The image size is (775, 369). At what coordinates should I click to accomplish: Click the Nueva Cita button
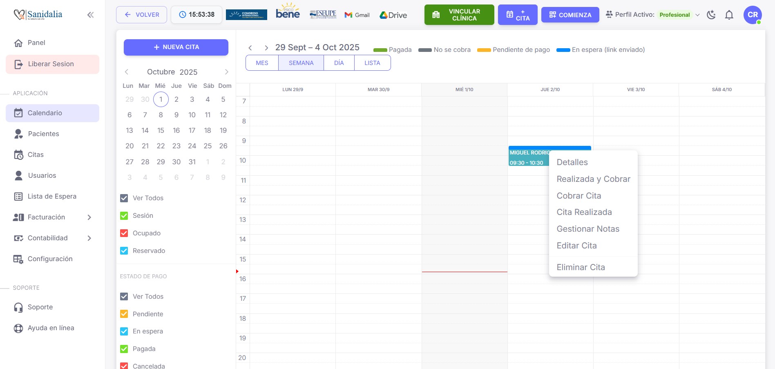(x=176, y=47)
